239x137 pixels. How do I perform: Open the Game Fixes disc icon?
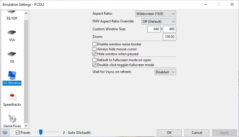tap(12, 119)
